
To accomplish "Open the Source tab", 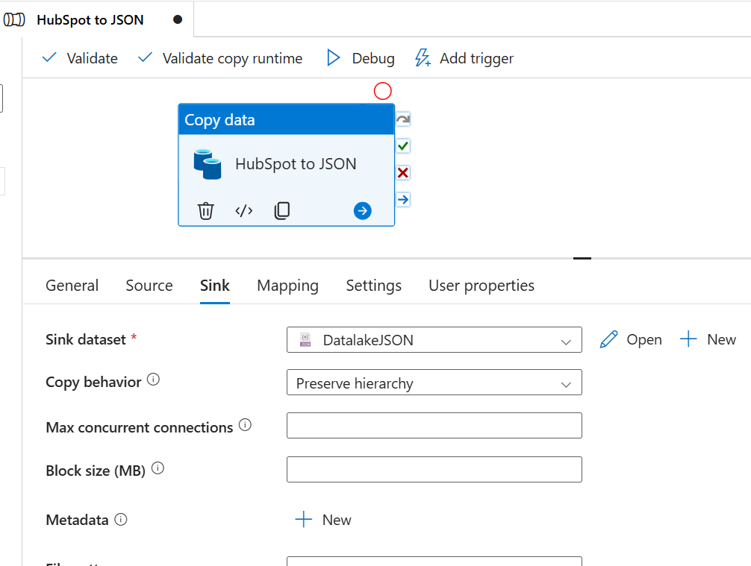I will click(x=149, y=286).
